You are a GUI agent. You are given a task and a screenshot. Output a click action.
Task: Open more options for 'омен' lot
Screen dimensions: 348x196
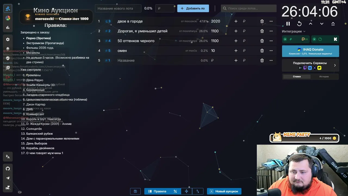coord(271,51)
